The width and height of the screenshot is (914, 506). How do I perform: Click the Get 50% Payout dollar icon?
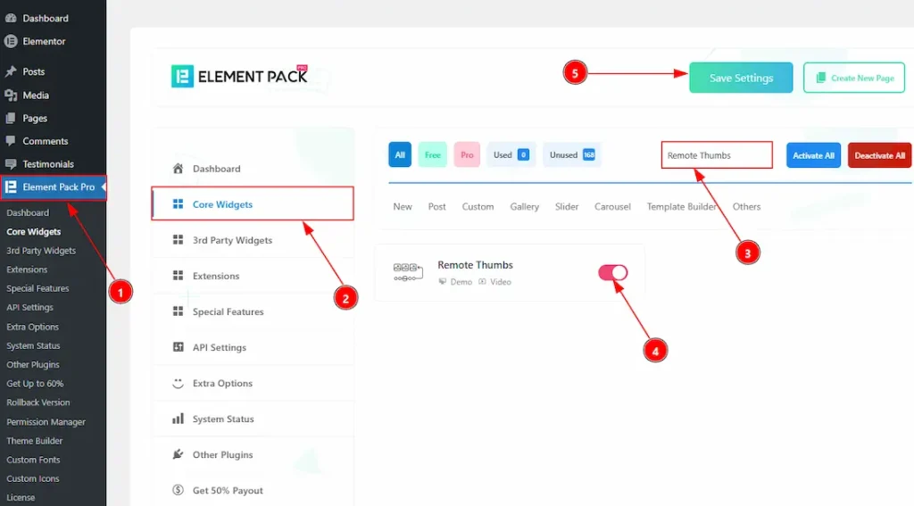(178, 490)
